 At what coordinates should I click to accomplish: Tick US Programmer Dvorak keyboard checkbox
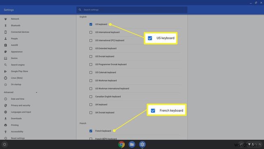(91, 64)
